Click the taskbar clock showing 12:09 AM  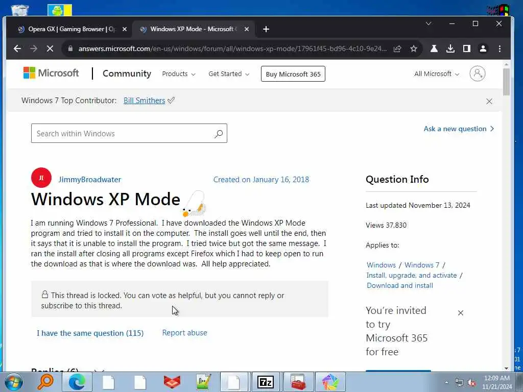pos(497,382)
